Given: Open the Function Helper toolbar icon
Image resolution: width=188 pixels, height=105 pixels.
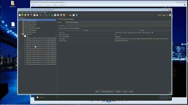Looking at the screenshot, I should click(73, 15).
